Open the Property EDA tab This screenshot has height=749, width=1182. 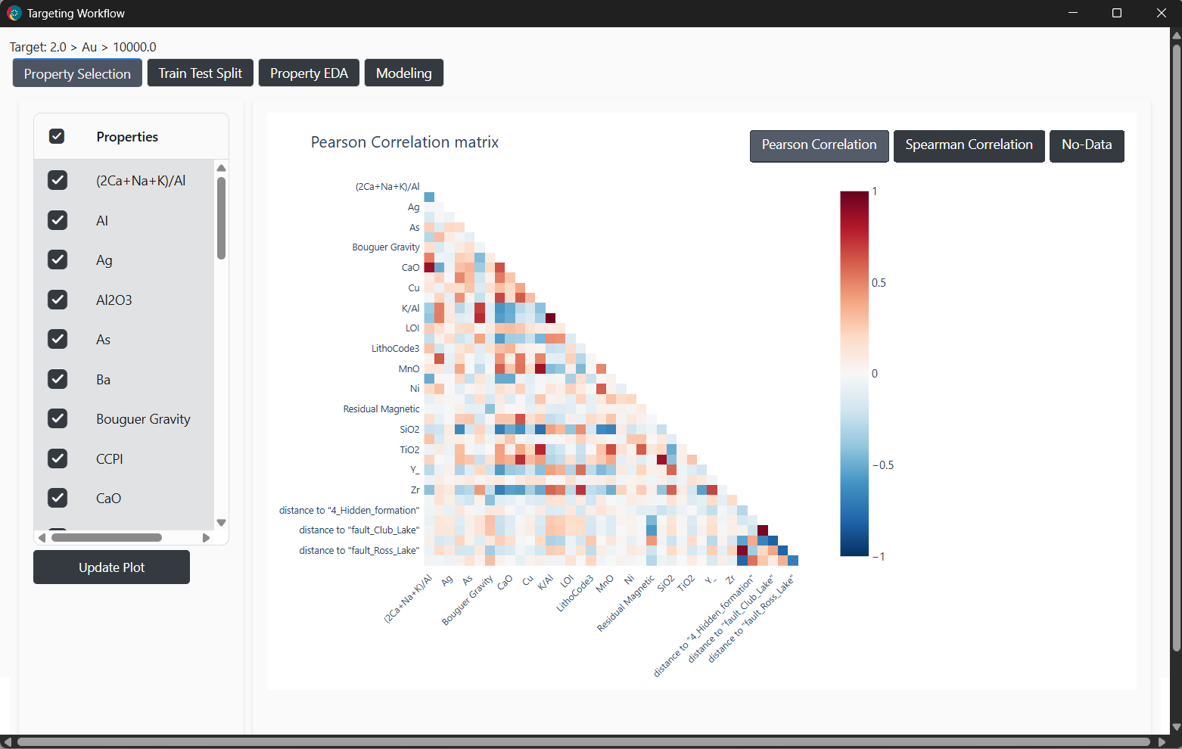[309, 73]
